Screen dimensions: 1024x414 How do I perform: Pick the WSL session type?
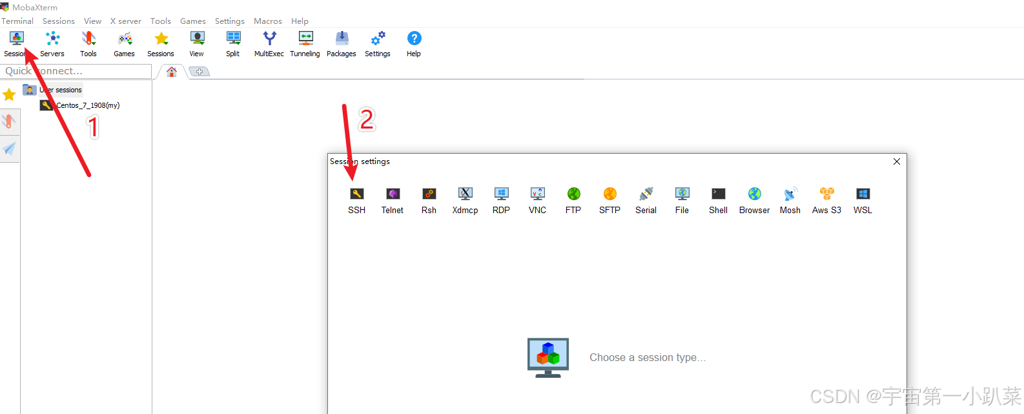(863, 201)
